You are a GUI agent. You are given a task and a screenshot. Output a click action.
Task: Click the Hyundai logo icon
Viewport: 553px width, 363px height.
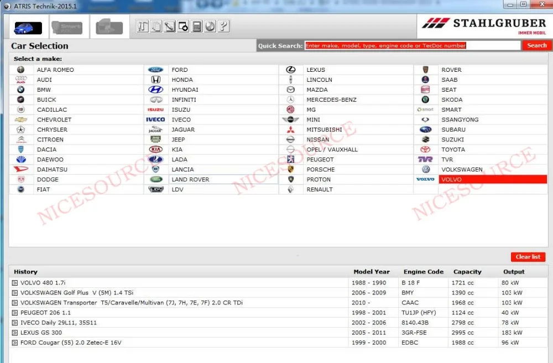[155, 90]
